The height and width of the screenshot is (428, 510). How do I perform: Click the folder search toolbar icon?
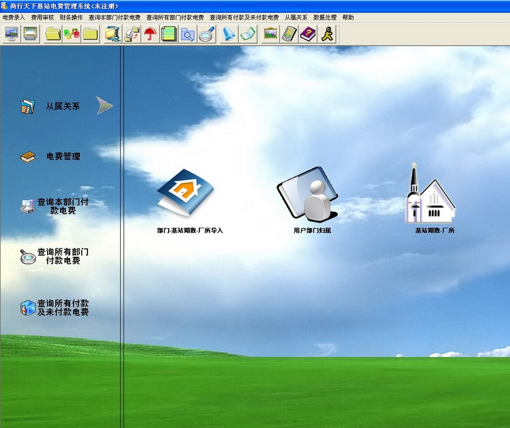[188, 34]
